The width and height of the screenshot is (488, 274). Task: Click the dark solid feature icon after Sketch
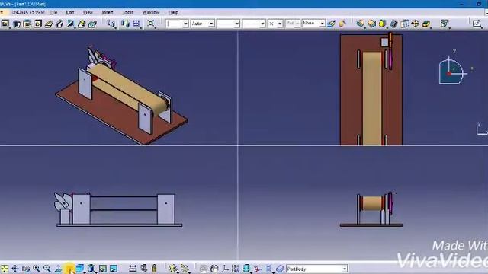pos(17,24)
